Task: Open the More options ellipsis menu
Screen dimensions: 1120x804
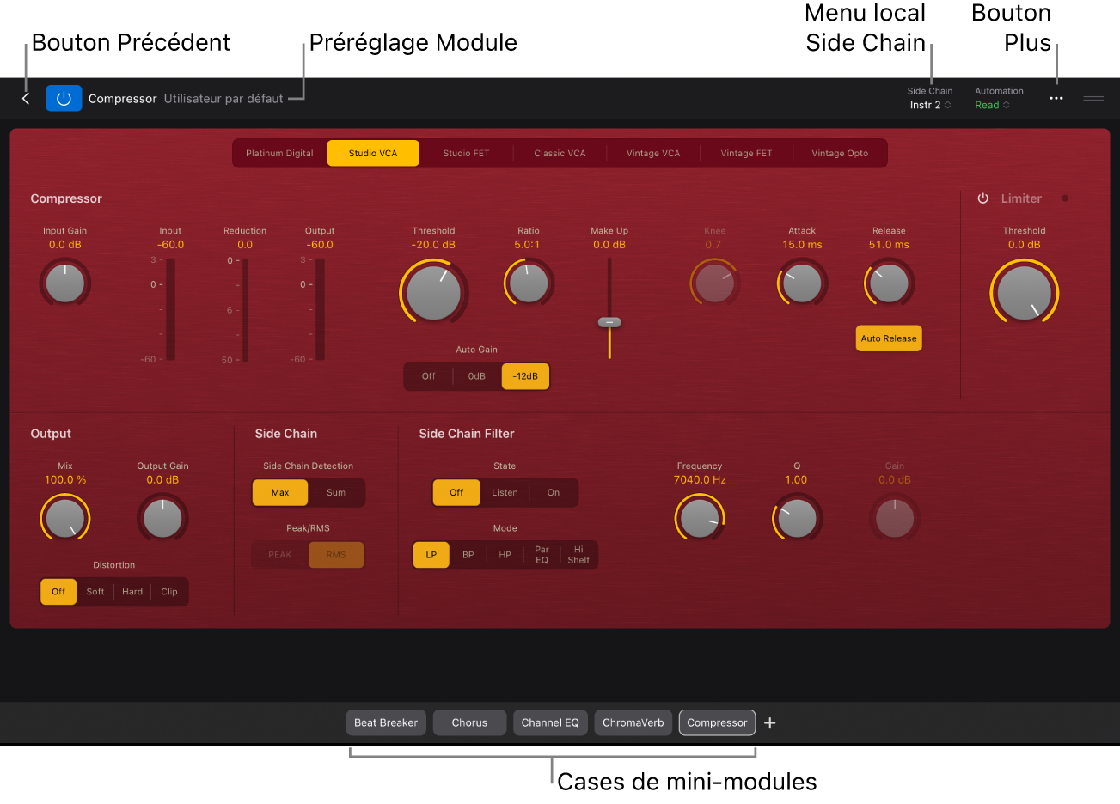Action: [x=1056, y=98]
